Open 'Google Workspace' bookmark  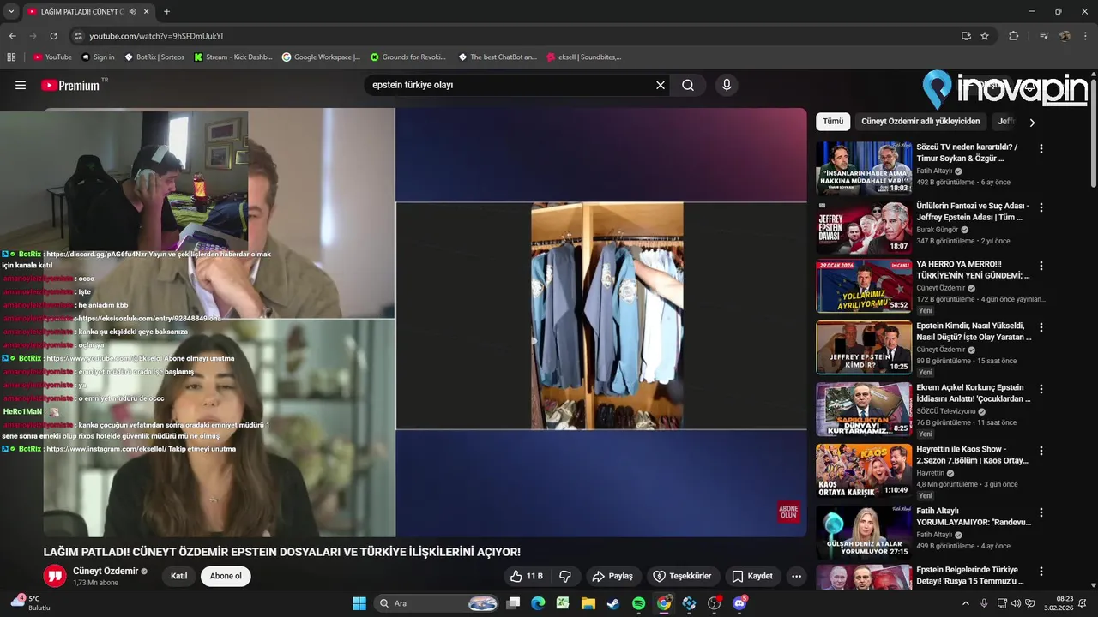point(321,57)
